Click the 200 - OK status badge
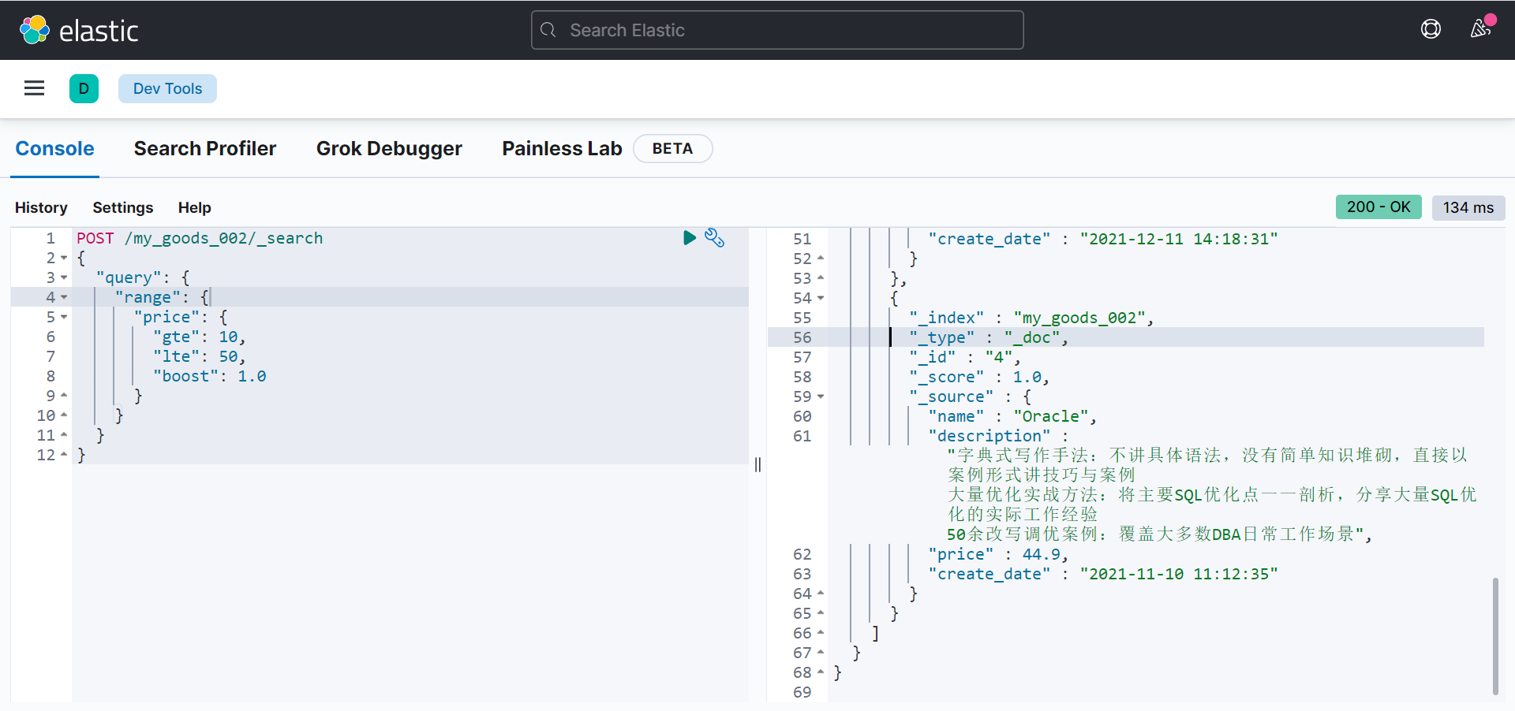This screenshot has height=711, width=1515. point(1378,207)
